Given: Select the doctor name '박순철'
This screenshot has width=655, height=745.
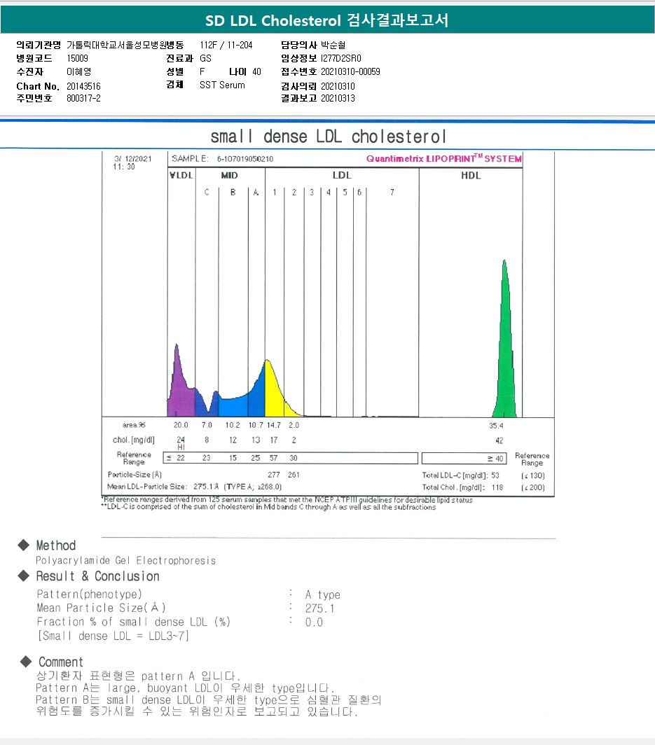Looking at the screenshot, I should tap(333, 45).
